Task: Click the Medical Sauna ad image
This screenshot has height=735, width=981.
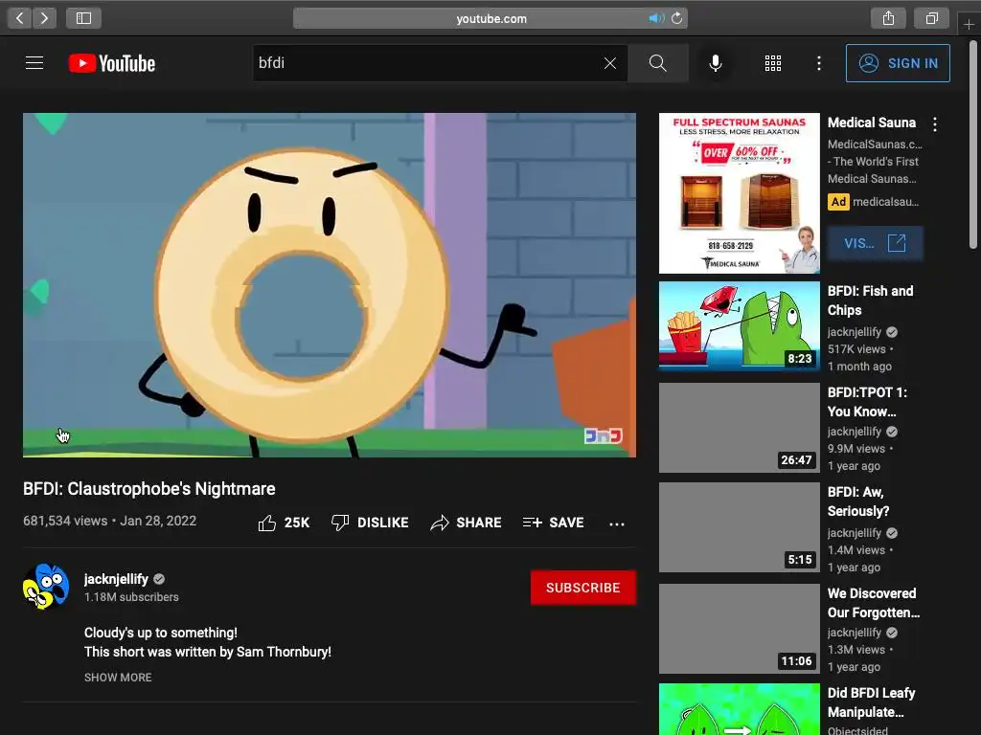Action: (x=739, y=193)
